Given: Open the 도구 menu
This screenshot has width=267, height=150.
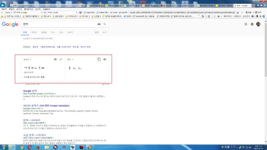Looking at the screenshot, I should coord(38,9).
